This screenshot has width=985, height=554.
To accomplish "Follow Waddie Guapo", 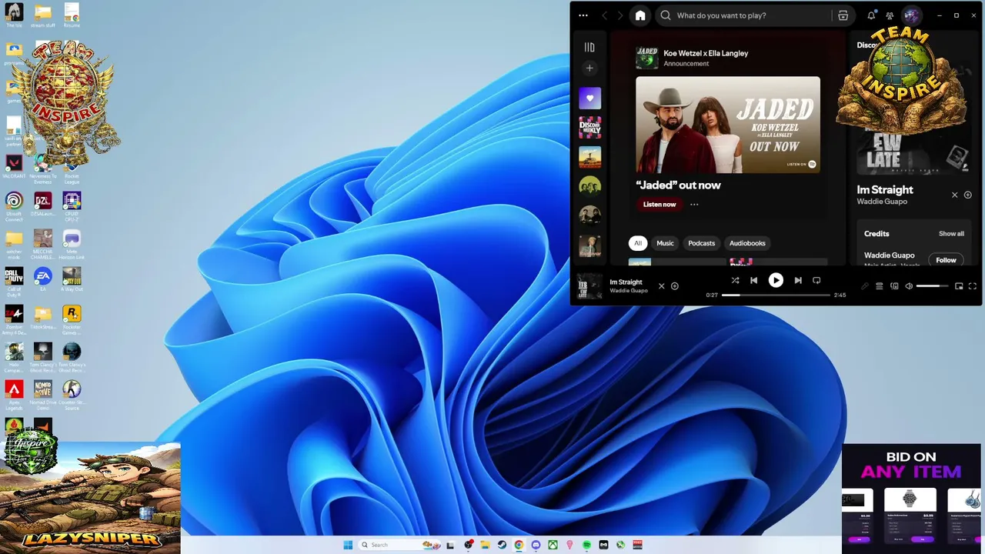I will (x=946, y=260).
